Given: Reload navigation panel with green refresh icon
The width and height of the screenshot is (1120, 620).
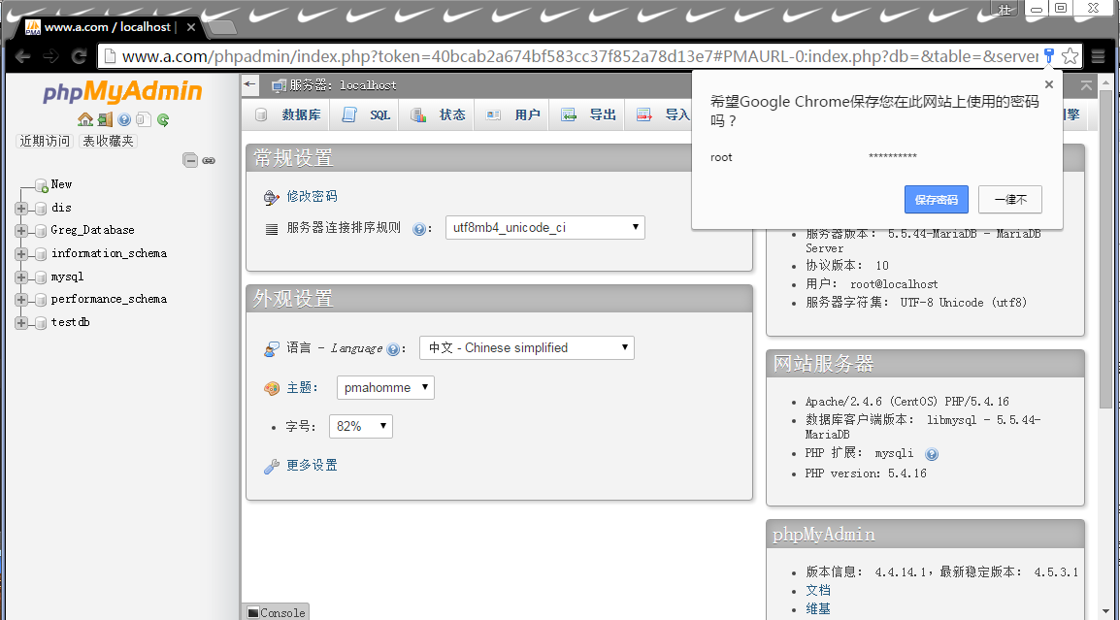Looking at the screenshot, I should (163, 119).
